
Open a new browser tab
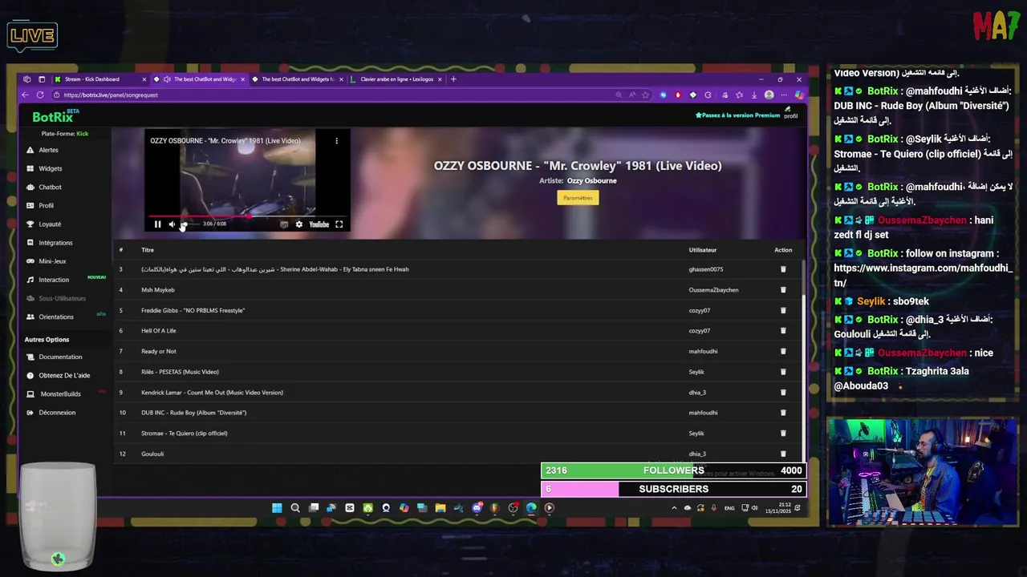[x=453, y=79]
